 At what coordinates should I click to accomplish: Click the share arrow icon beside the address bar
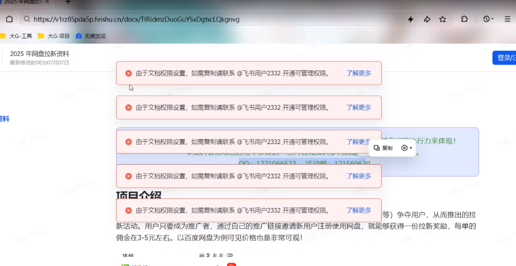pyautogui.click(x=427, y=19)
